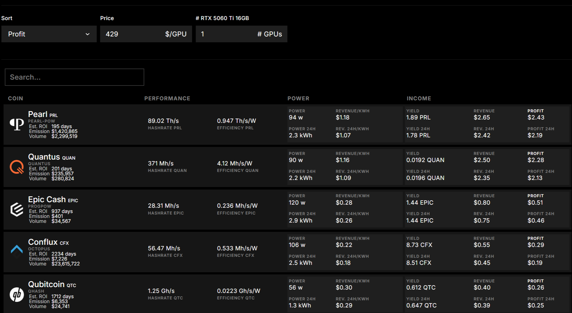Image resolution: width=572 pixels, height=313 pixels.
Task: Open the Qubitcoin QTC coin name
Action: (52, 284)
